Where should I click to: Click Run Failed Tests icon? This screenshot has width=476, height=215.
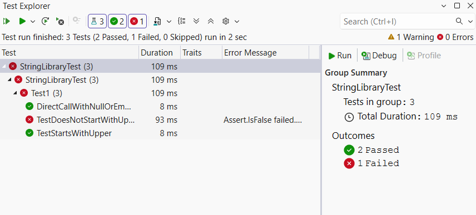pyautogui.click(x=60, y=21)
